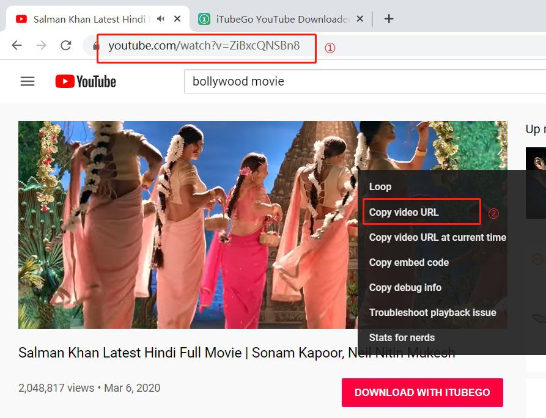Select the youtube.com address bar URL
The width and height of the screenshot is (546, 418).
click(204, 46)
